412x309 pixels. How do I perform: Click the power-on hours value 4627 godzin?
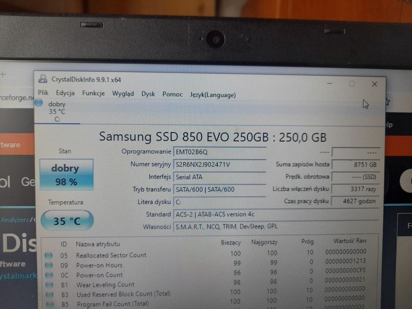(355, 201)
